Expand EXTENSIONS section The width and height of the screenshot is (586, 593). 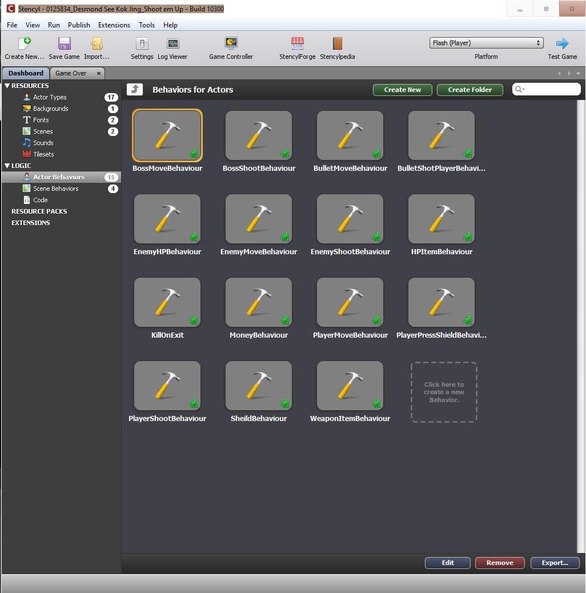31,223
